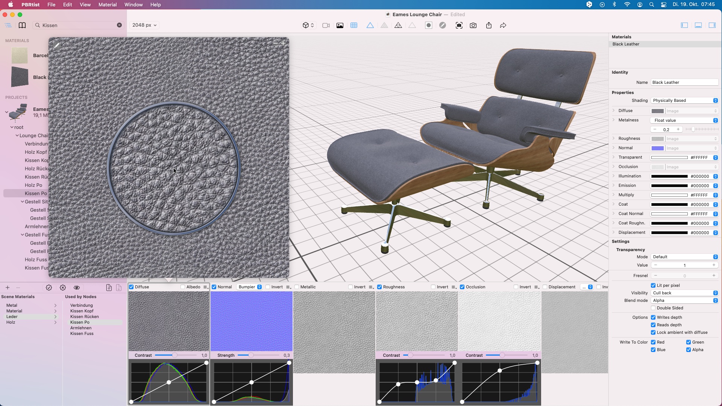Open the video recording icon in toolbar

[326, 25]
